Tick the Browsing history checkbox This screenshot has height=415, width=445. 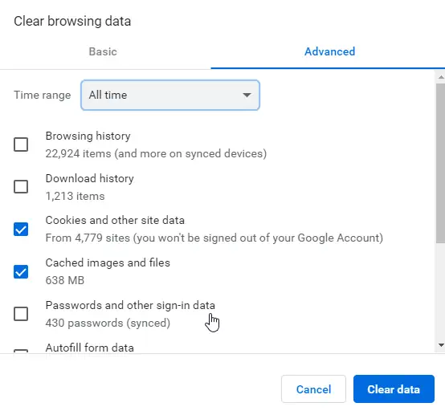click(x=21, y=144)
